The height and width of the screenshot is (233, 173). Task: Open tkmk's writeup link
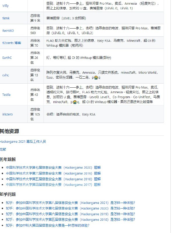click(6, 18)
